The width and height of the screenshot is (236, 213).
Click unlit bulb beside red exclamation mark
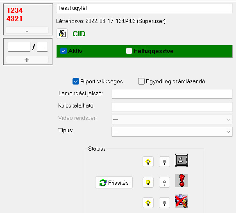tap(165, 182)
